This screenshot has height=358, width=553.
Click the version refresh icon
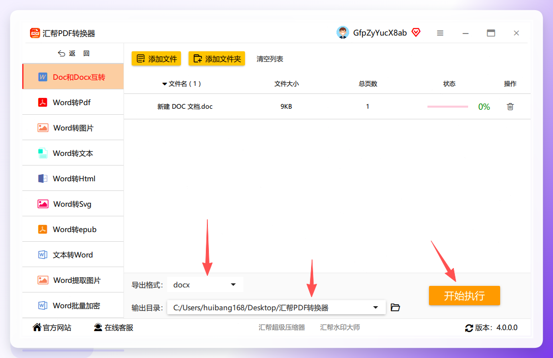469,328
